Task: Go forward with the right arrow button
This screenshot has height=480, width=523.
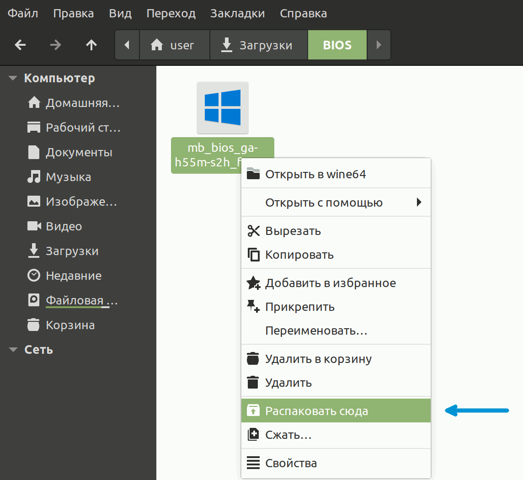Action: pyautogui.click(x=56, y=45)
